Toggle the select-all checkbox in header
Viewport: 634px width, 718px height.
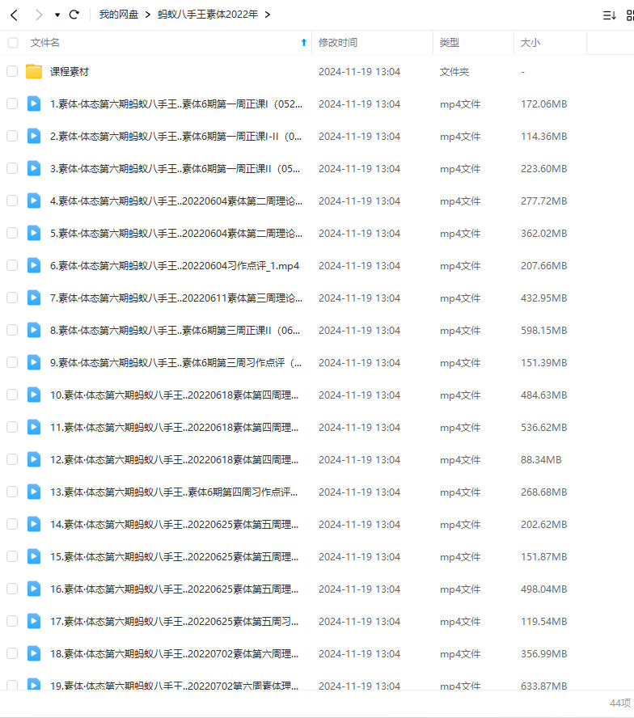click(x=13, y=43)
